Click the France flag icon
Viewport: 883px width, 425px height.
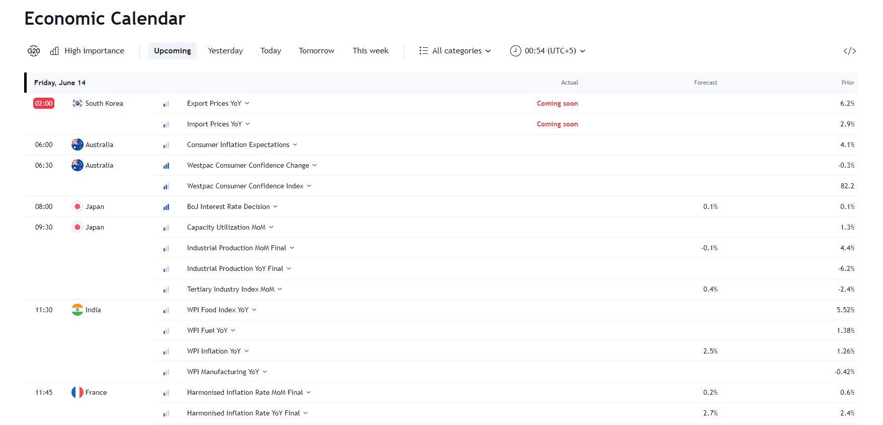[x=77, y=392]
